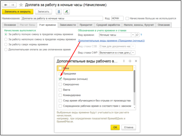The height and width of the screenshot is (136, 182).
Task: Click the Наименование input field
Action: click(x=62, y=18)
